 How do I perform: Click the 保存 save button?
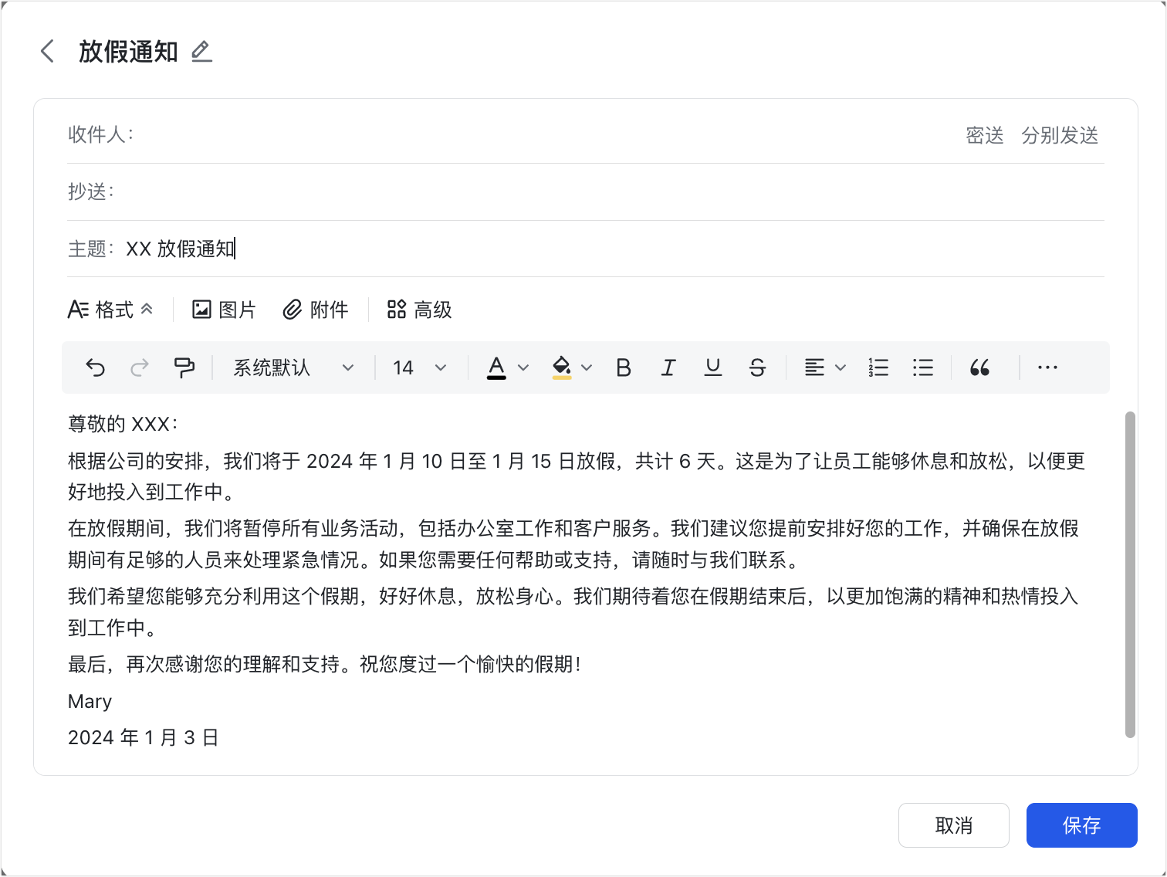(x=1081, y=825)
